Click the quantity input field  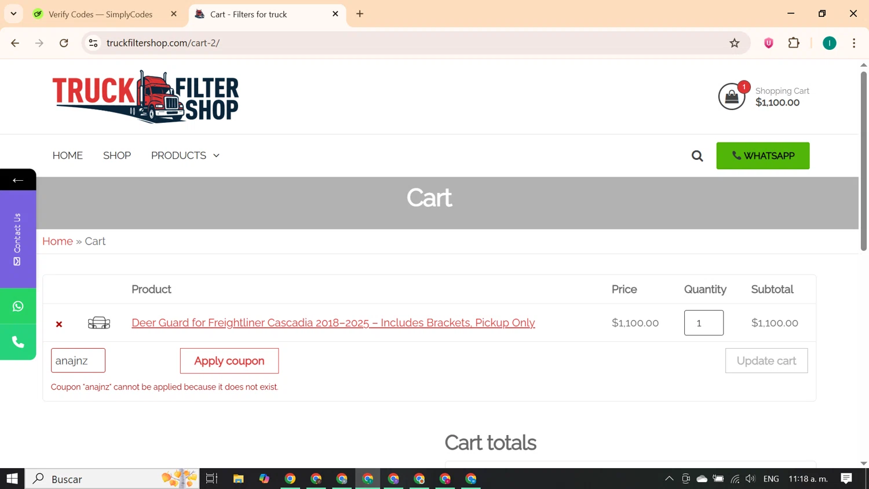click(x=704, y=323)
